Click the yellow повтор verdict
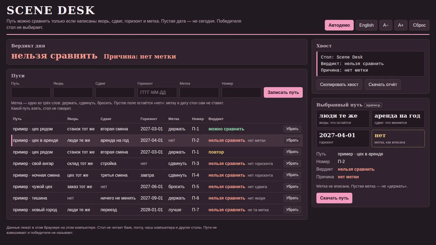This screenshot has width=436, height=245. 216,152
